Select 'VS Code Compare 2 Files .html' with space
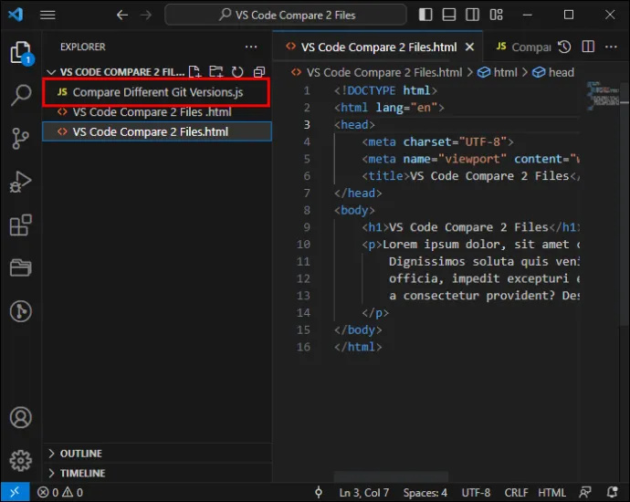Screen dimensions: 630x502 [x=157, y=112]
